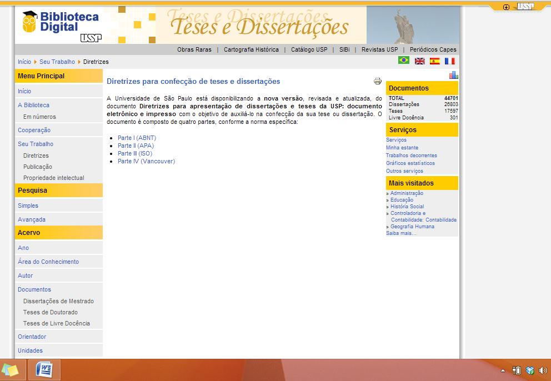The image size is (551, 381).
Task: Open Cooperação menu link
Action: coord(34,130)
